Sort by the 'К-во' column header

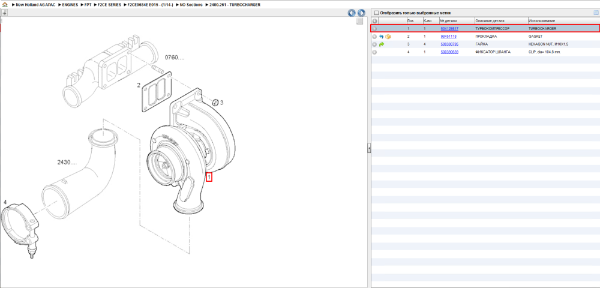430,20
